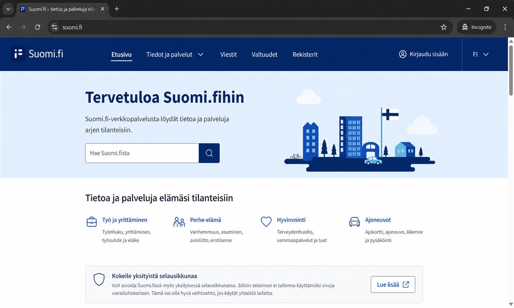Restore the browser window size
514x308 pixels.
[x=487, y=9]
